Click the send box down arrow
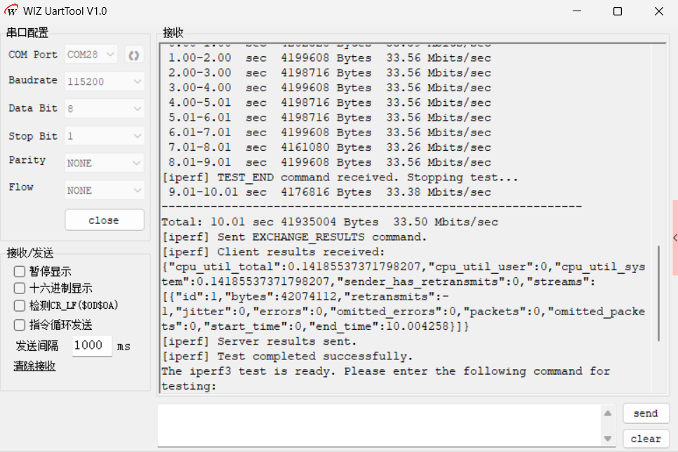The width and height of the screenshot is (678, 452). click(x=608, y=439)
